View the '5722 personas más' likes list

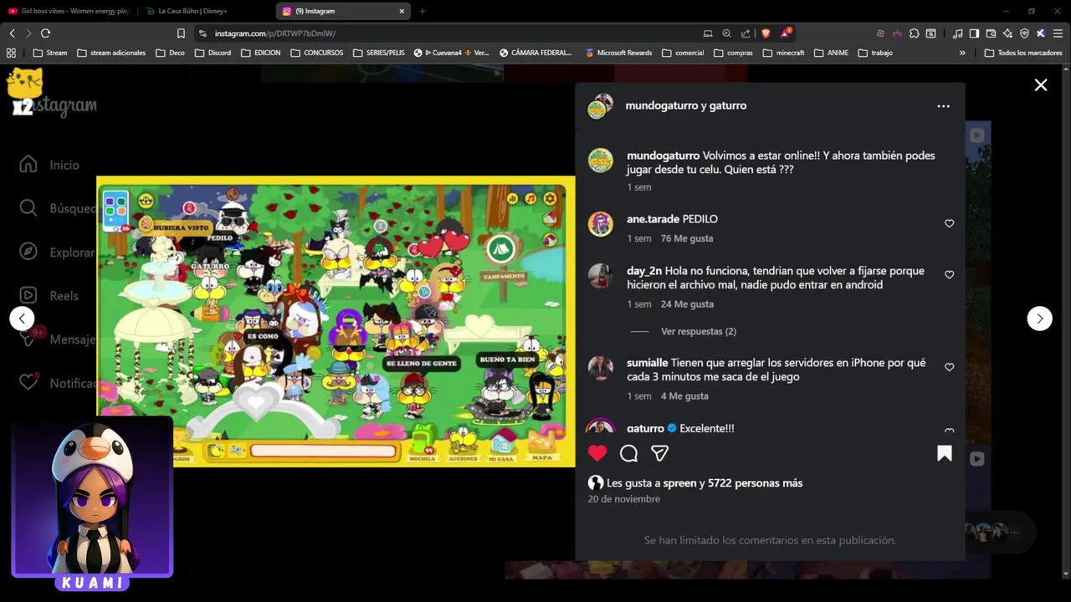[x=755, y=483]
